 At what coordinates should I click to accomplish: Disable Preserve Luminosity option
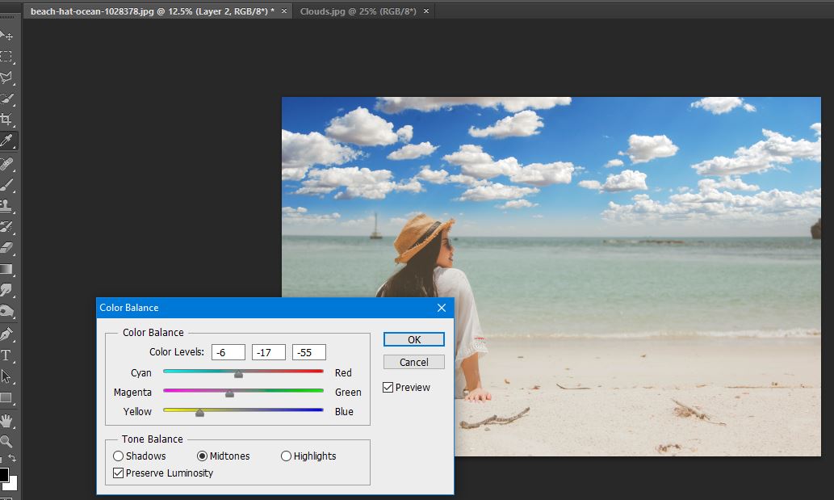119,473
